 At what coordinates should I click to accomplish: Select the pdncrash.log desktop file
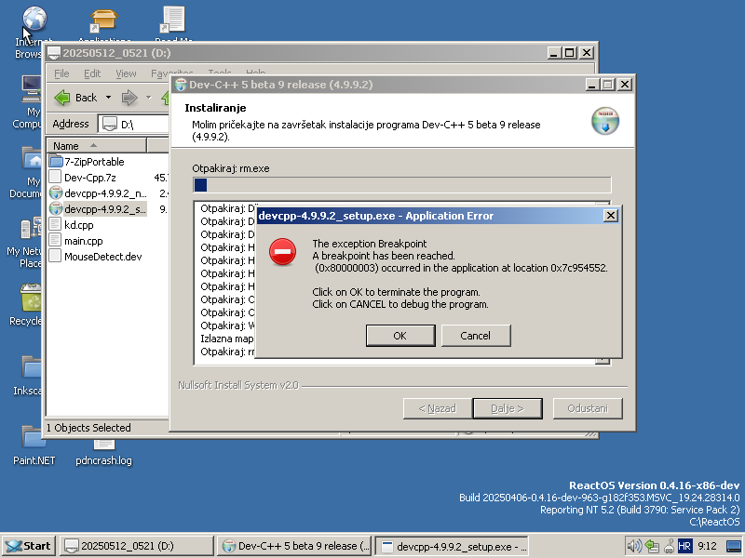point(103,453)
